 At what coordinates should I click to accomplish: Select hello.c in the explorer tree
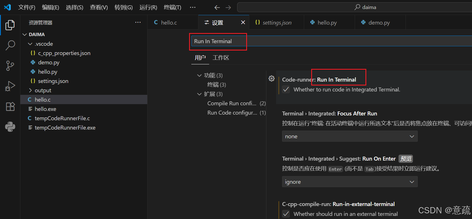point(84,100)
